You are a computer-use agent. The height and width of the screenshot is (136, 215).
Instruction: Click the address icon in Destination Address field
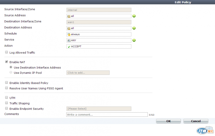point(69,28)
